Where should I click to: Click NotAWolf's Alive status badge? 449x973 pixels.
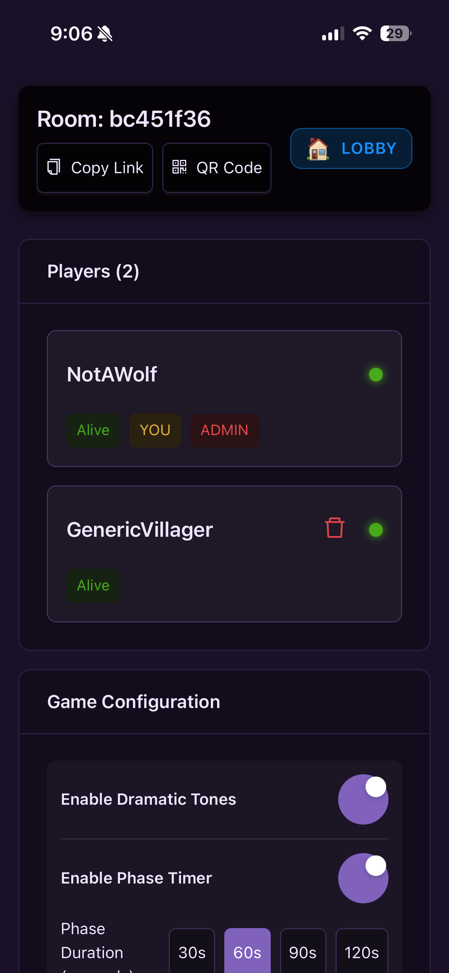click(93, 431)
